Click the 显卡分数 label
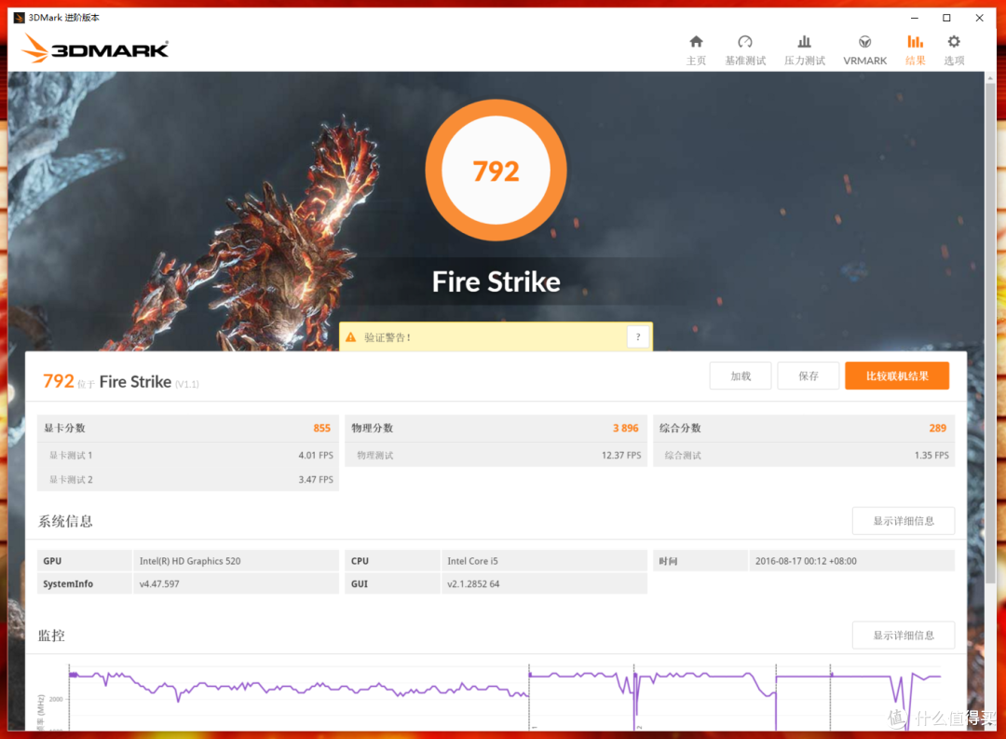 [64, 429]
